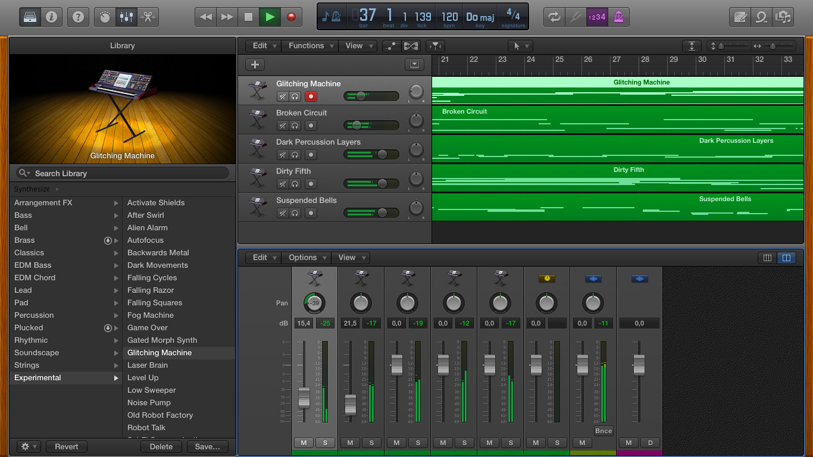Open mixer Options menu
Viewport: 813px width, 457px height.
pos(307,258)
